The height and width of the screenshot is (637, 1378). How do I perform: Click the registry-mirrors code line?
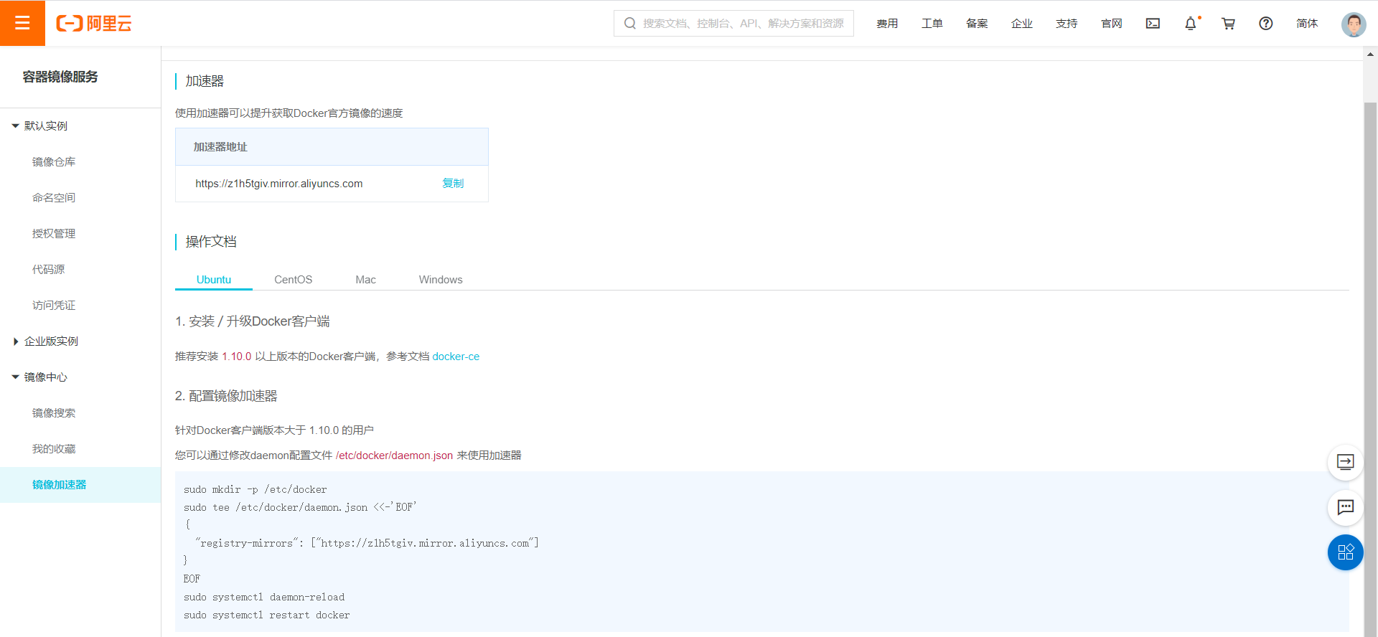click(x=367, y=544)
